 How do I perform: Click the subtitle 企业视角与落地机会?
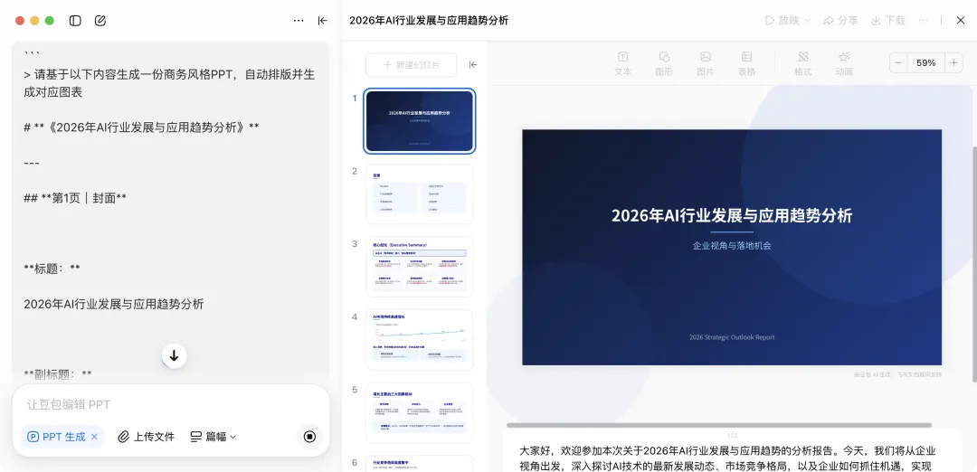pyautogui.click(x=732, y=245)
